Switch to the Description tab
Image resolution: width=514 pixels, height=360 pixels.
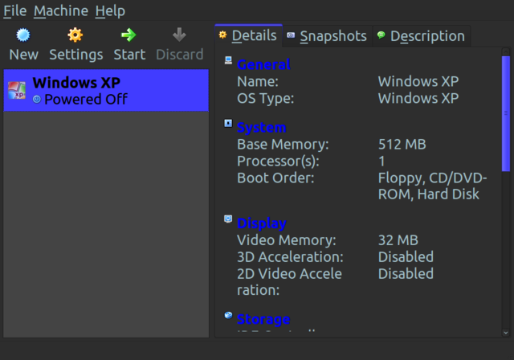(x=422, y=36)
